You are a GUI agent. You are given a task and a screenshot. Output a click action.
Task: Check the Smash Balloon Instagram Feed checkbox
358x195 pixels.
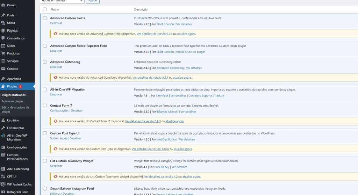tap(45, 189)
